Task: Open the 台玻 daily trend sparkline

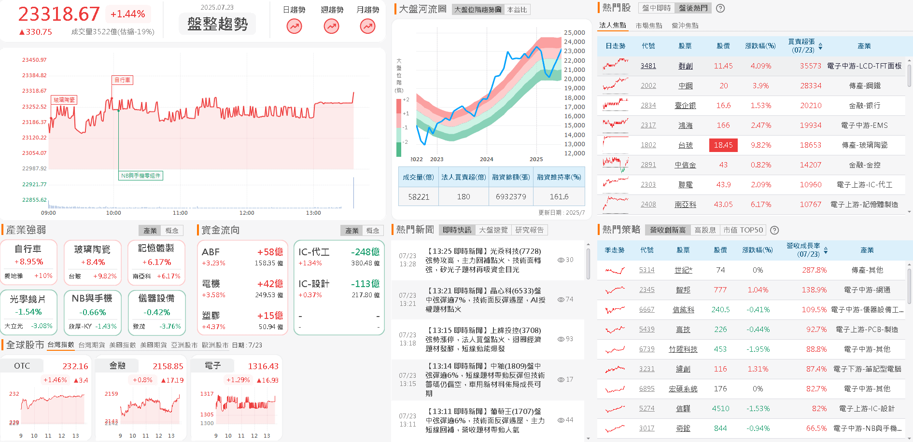Action: pos(616,145)
